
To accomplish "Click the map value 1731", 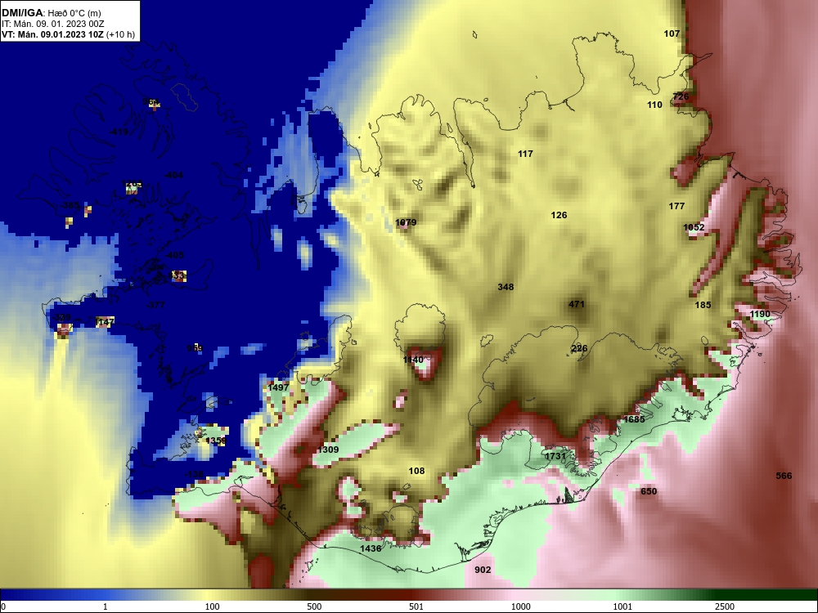I will pyautogui.click(x=555, y=456).
